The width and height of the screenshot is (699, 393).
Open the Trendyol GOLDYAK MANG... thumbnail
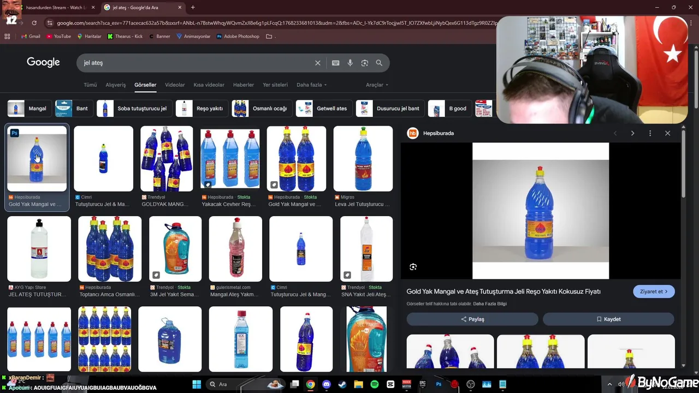(x=167, y=159)
